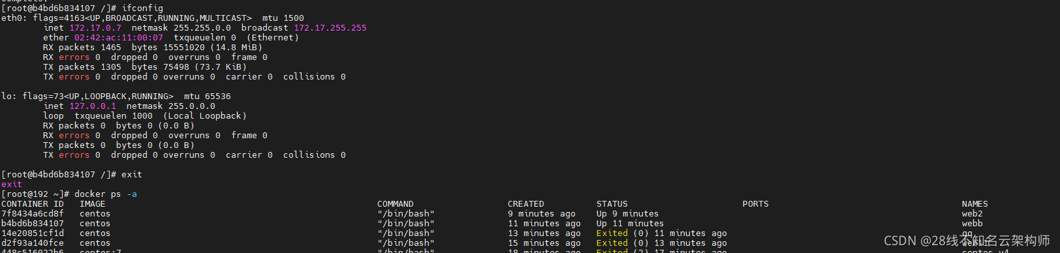Click the NAMES column header

click(975, 204)
